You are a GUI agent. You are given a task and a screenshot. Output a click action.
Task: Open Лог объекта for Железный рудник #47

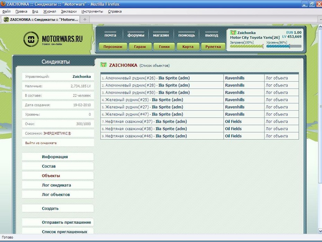[x=277, y=114]
